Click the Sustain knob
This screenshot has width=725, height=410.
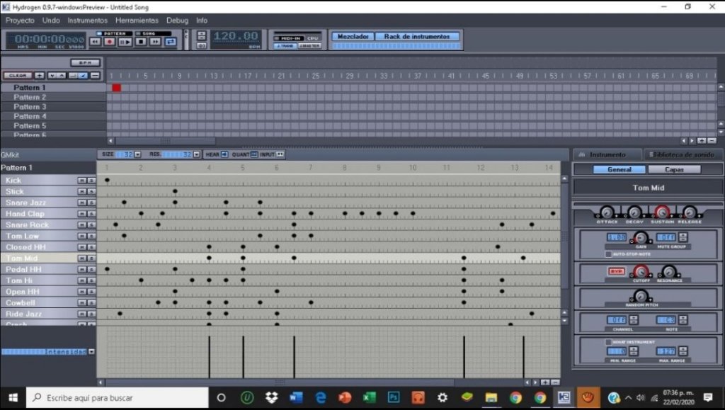(x=661, y=212)
